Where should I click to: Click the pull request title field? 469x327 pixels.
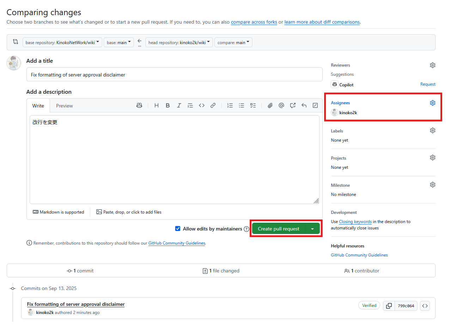[174, 75]
